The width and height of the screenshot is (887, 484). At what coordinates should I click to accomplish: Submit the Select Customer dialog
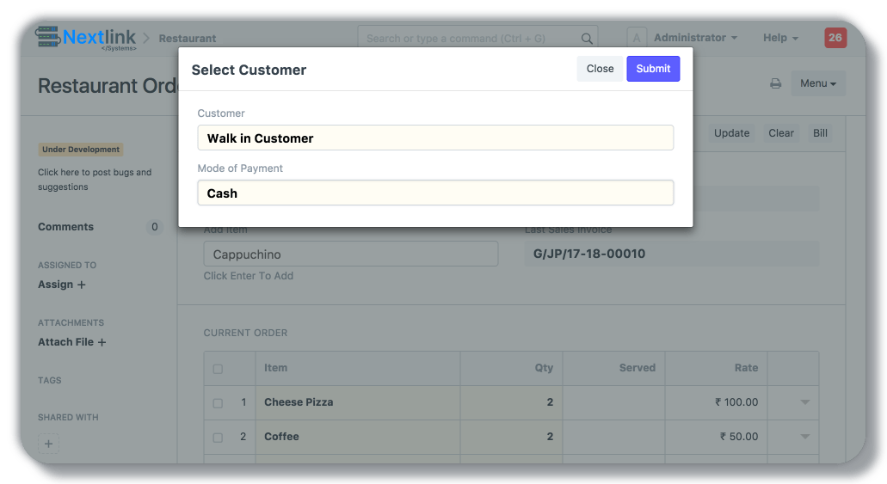(x=653, y=69)
